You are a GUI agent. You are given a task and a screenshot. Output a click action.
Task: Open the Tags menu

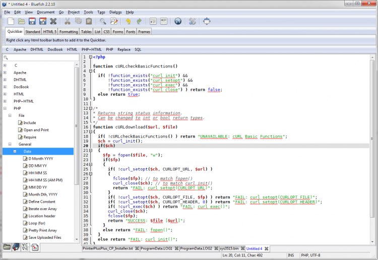pyautogui.click(x=101, y=12)
